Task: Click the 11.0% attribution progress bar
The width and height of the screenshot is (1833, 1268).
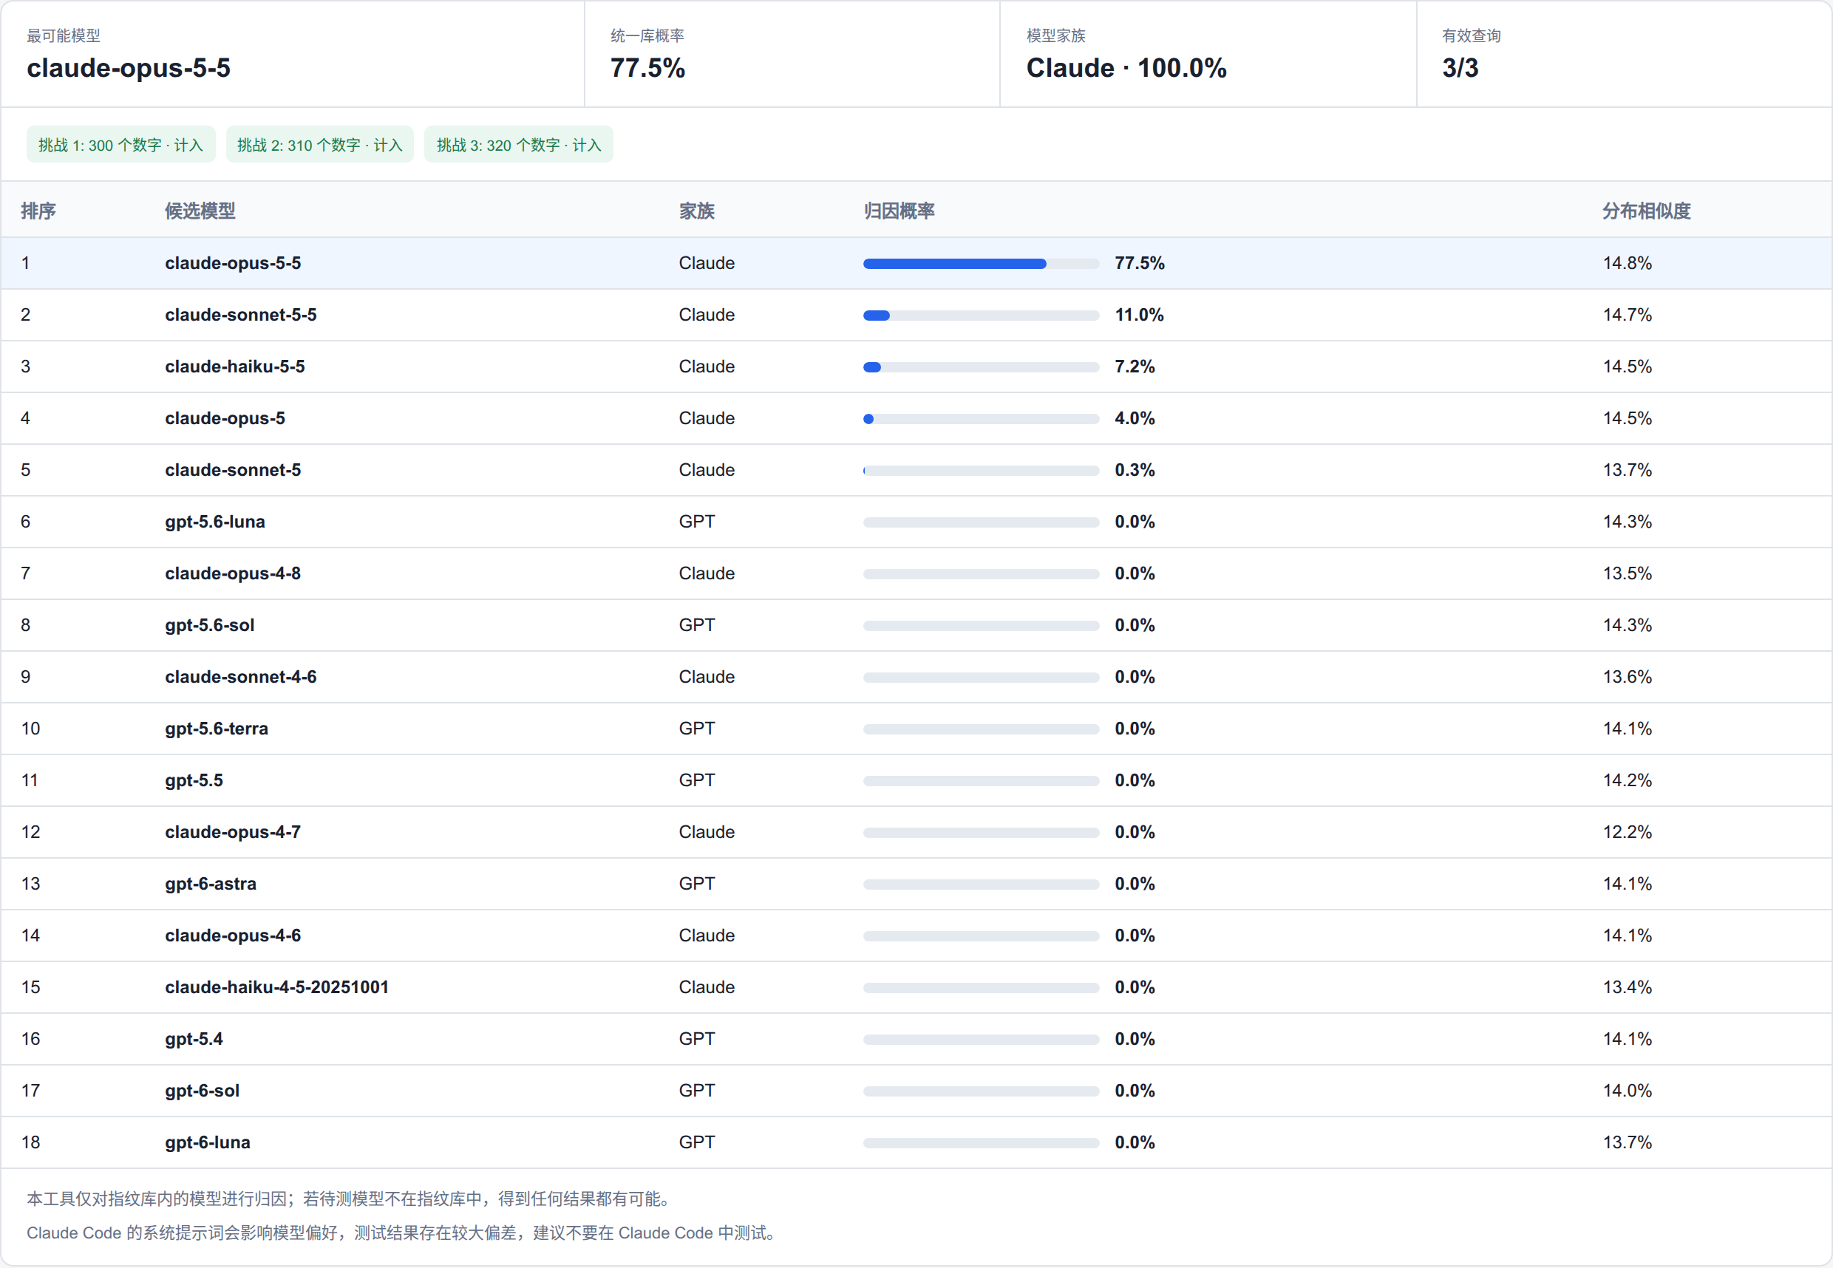Action: coord(982,316)
